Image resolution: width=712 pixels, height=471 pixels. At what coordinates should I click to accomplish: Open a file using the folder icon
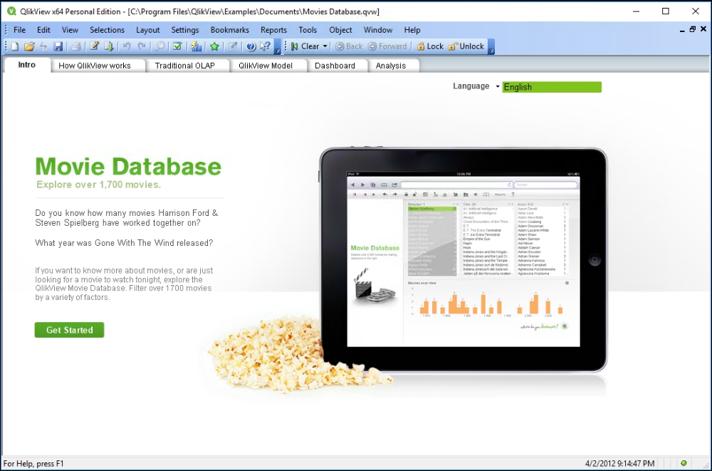click(x=29, y=46)
